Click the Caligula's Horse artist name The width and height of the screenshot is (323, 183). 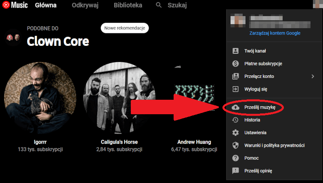119,142
